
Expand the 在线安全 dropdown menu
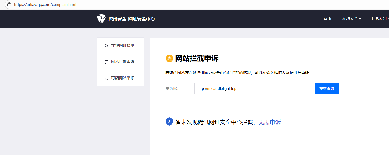click(x=351, y=19)
